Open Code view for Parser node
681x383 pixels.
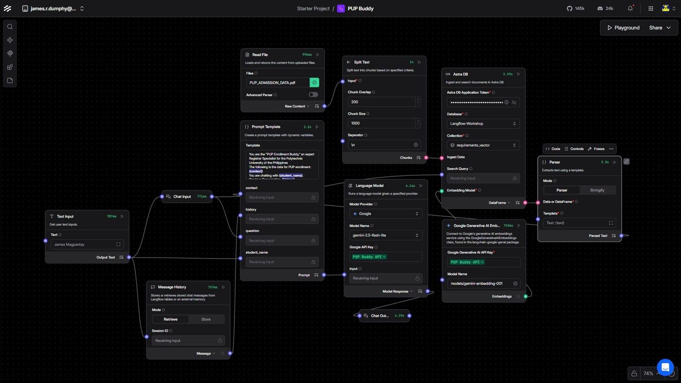pos(553,149)
